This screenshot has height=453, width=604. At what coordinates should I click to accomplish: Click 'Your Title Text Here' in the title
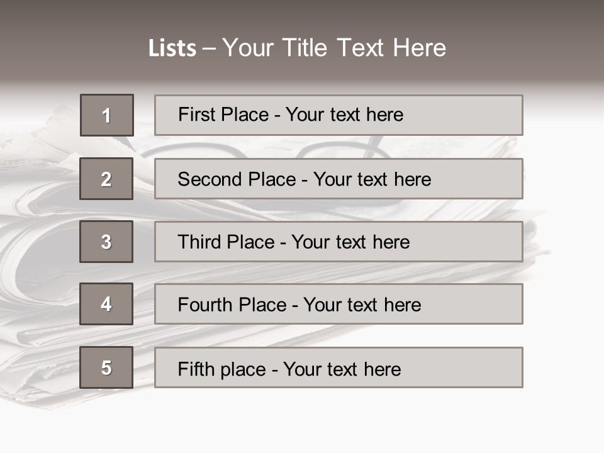coord(334,48)
